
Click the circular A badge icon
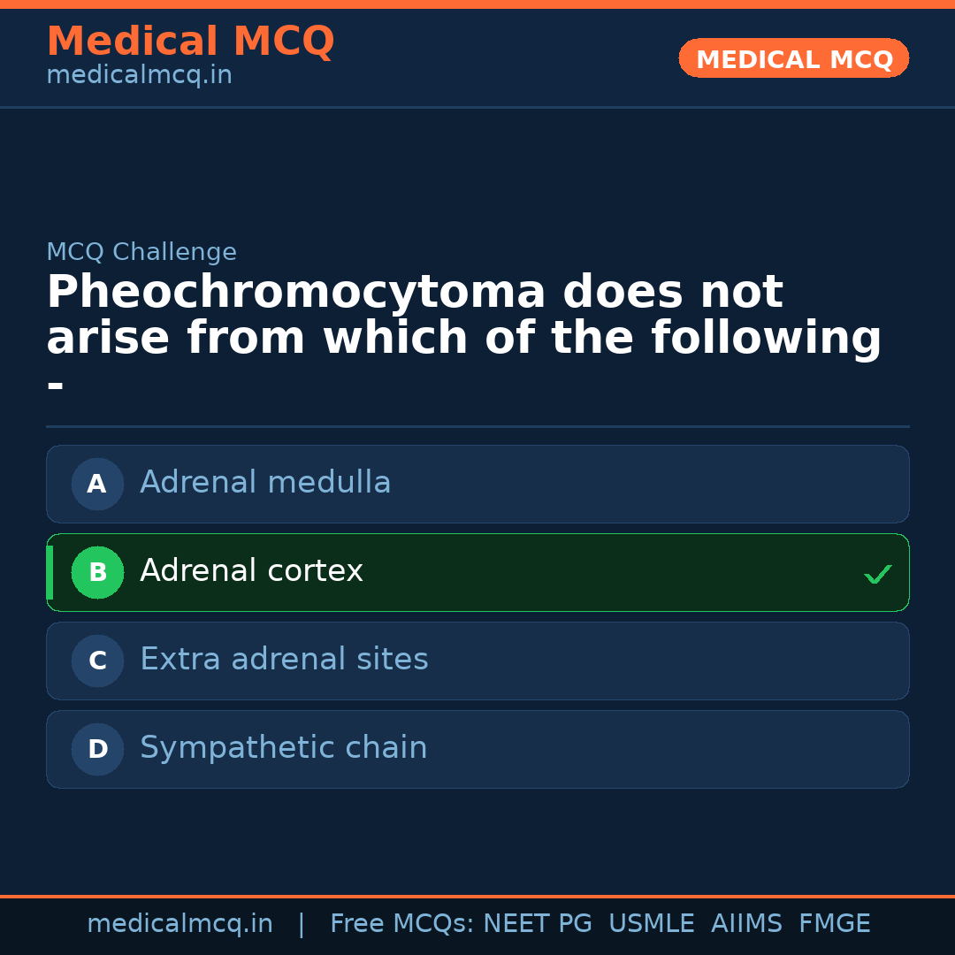coord(97,484)
